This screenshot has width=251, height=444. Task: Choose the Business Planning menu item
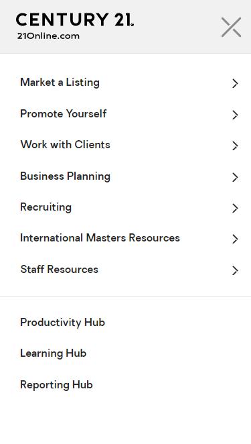pos(66,176)
